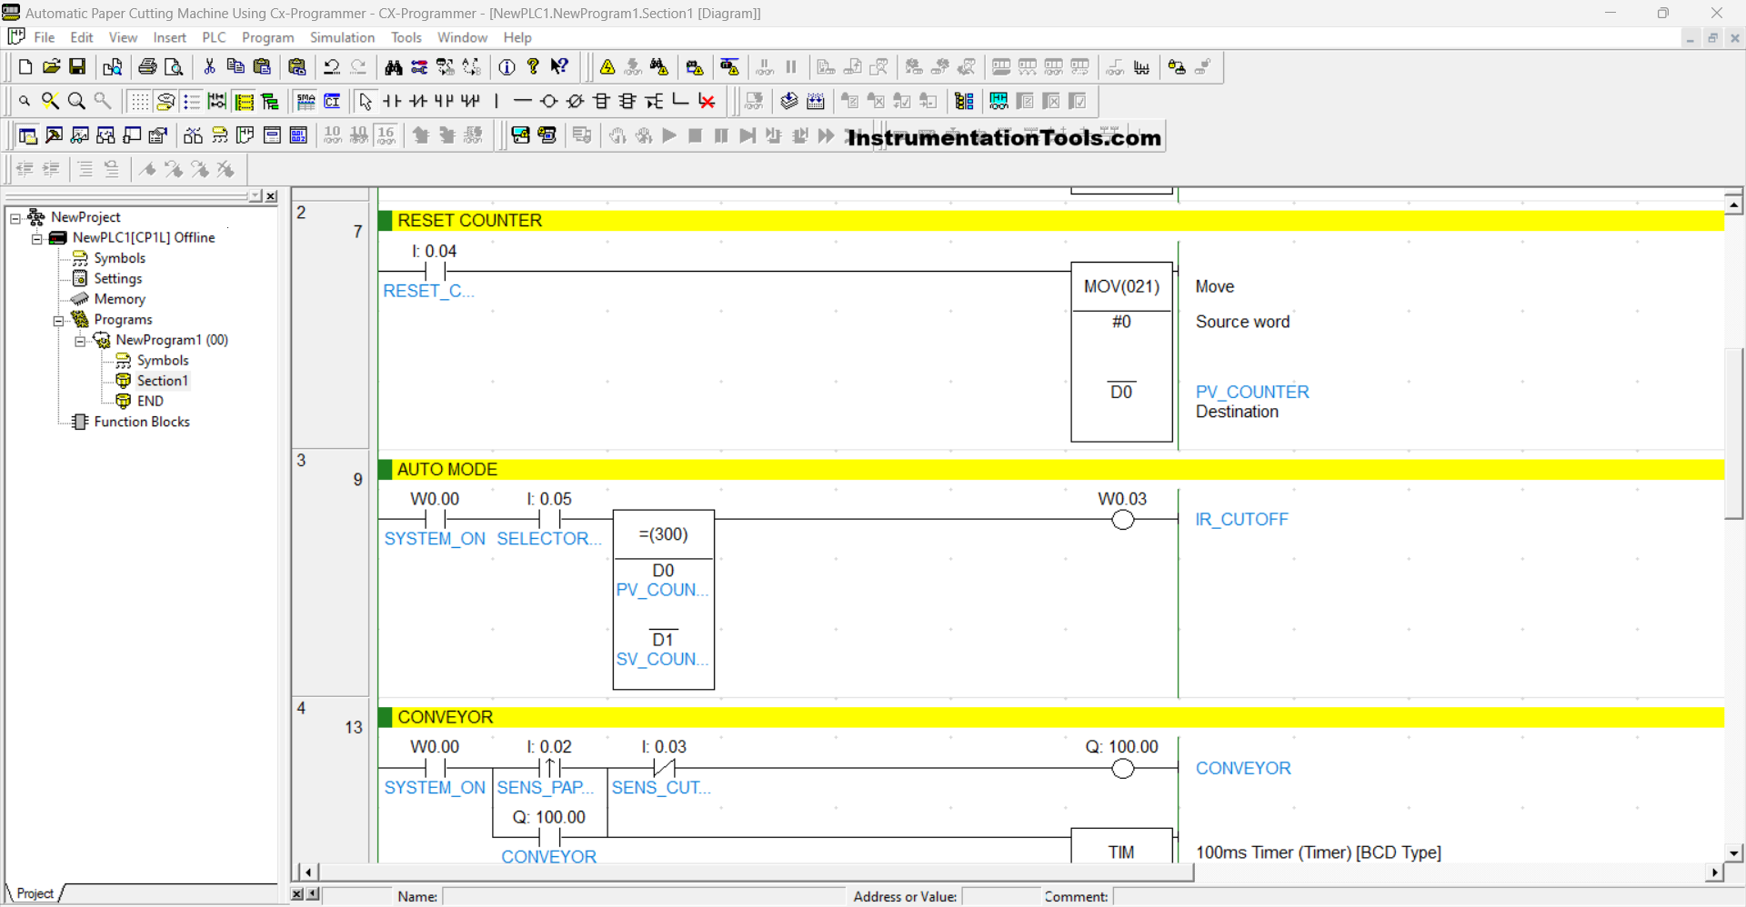The width and height of the screenshot is (1746, 907).
Task: Create a new project with the New icon
Action: (x=25, y=66)
